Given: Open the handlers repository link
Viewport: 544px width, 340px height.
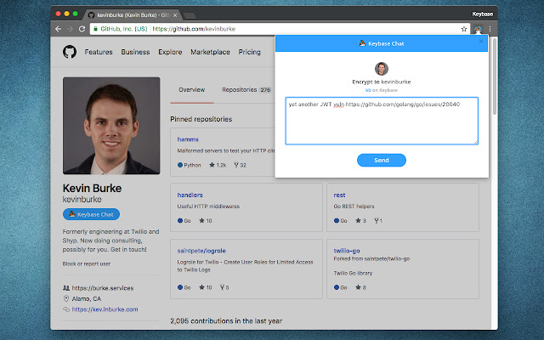Looking at the screenshot, I should tap(190, 195).
